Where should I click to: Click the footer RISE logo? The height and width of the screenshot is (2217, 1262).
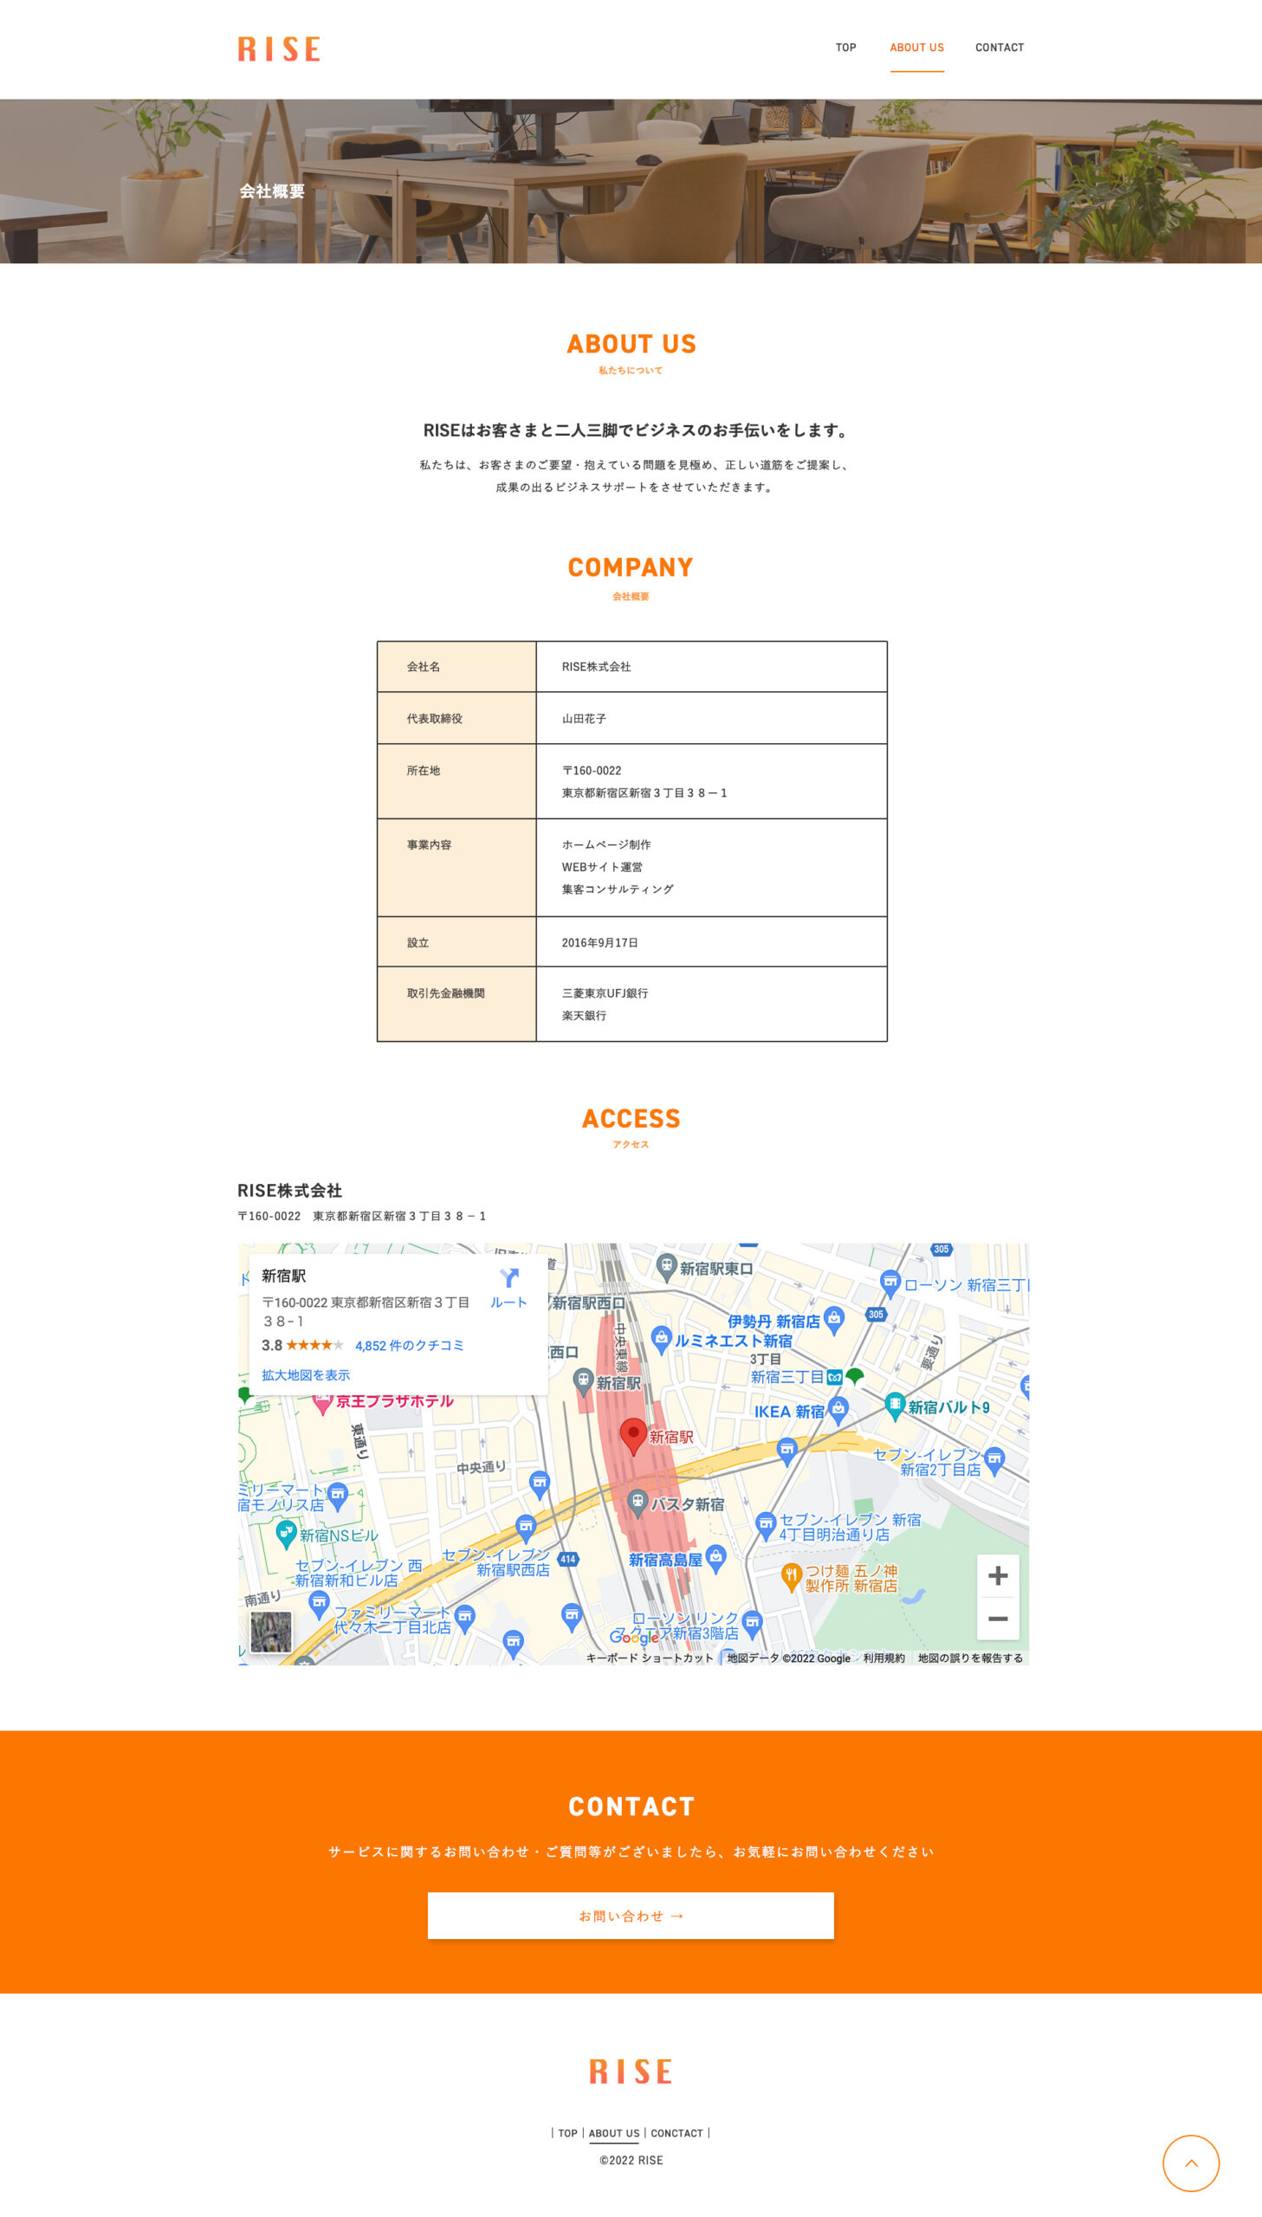click(630, 2072)
